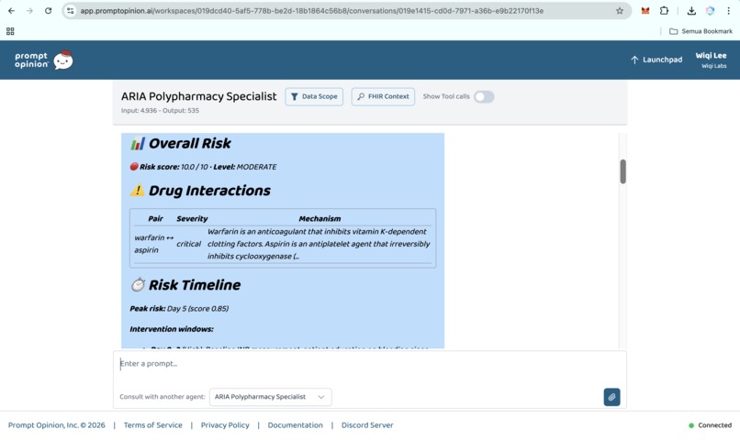
Task: Click the Prompt Opinion logo
Action: [43, 60]
